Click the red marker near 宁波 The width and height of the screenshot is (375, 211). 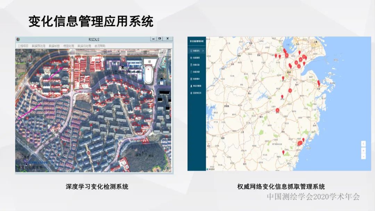[x=319, y=83]
